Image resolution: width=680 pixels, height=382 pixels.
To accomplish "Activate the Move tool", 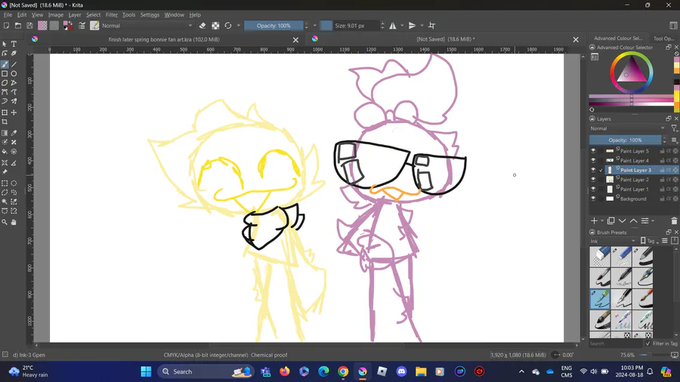I will (14, 112).
